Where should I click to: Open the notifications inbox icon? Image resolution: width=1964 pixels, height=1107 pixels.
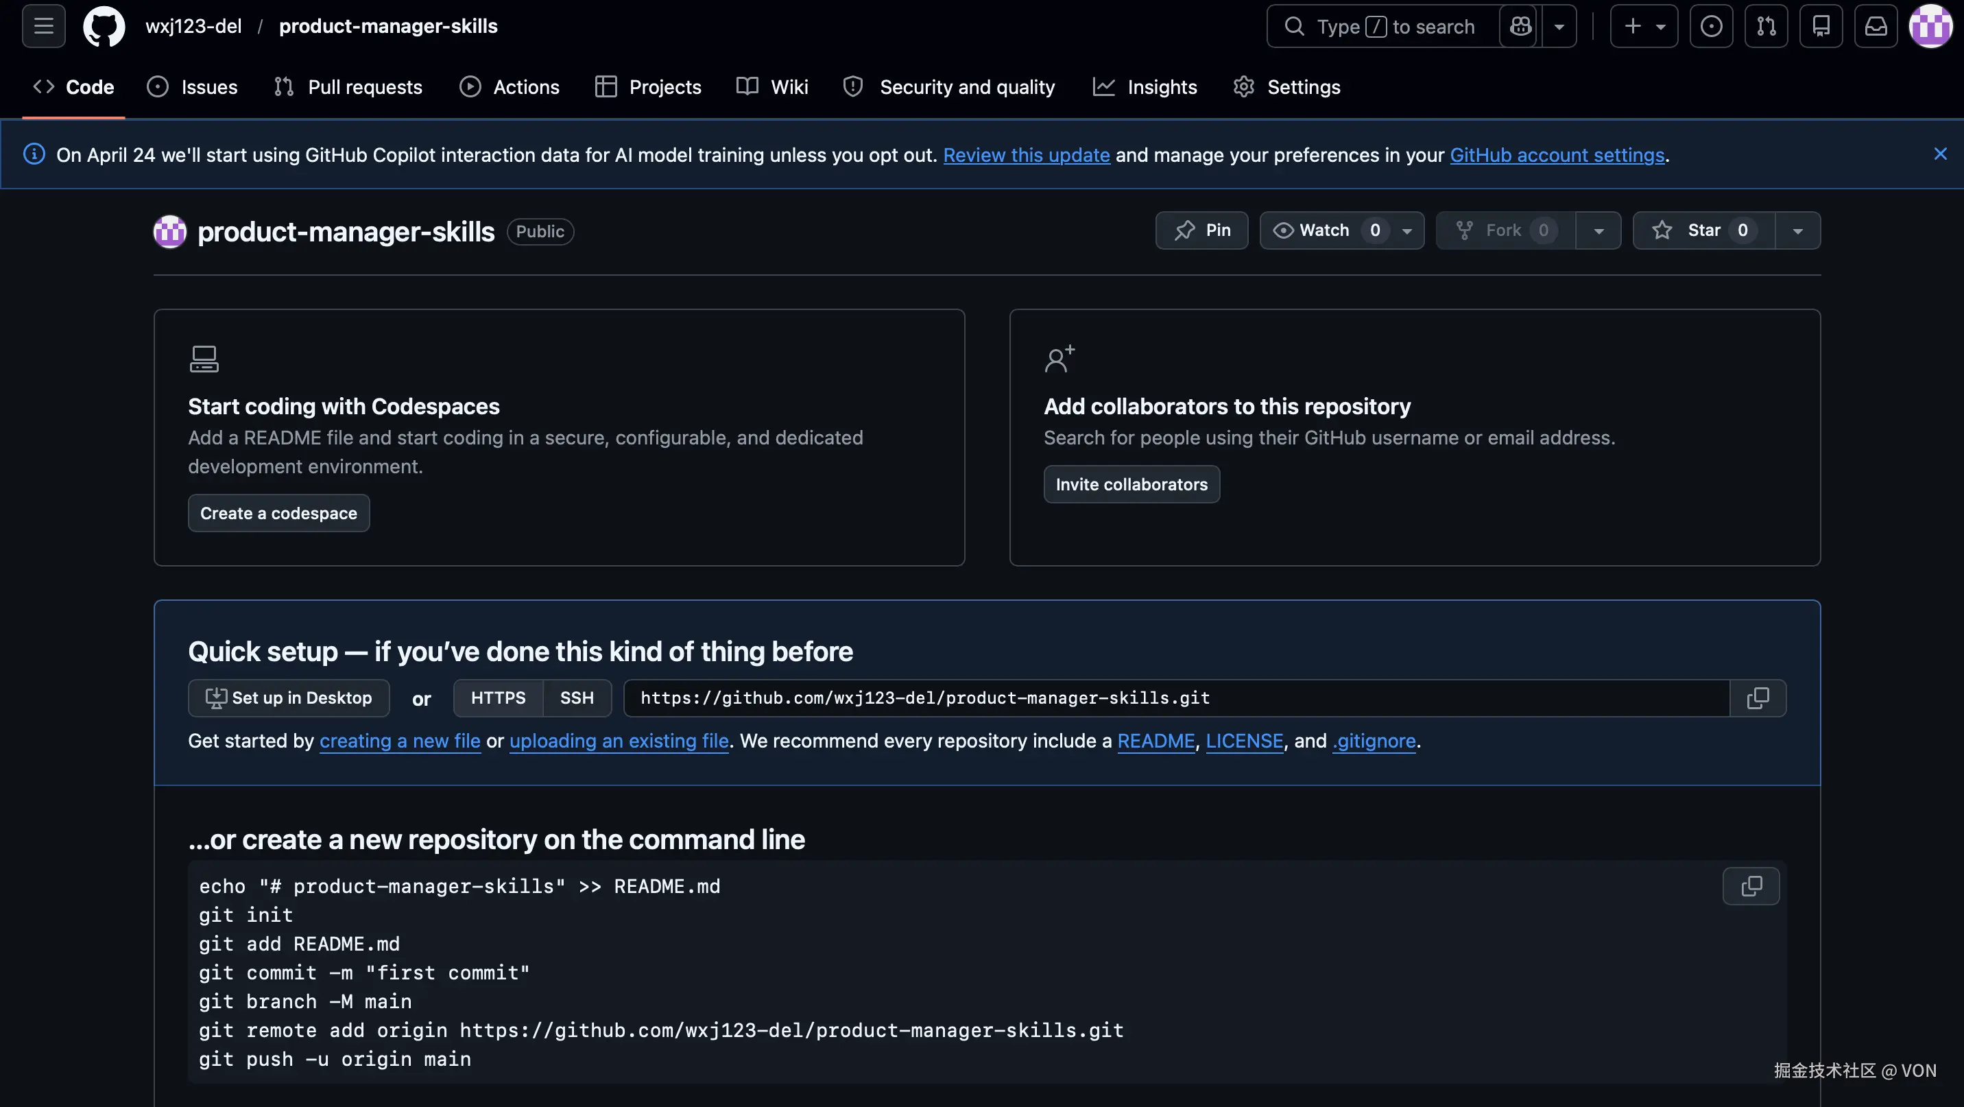click(x=1876, y=26)
